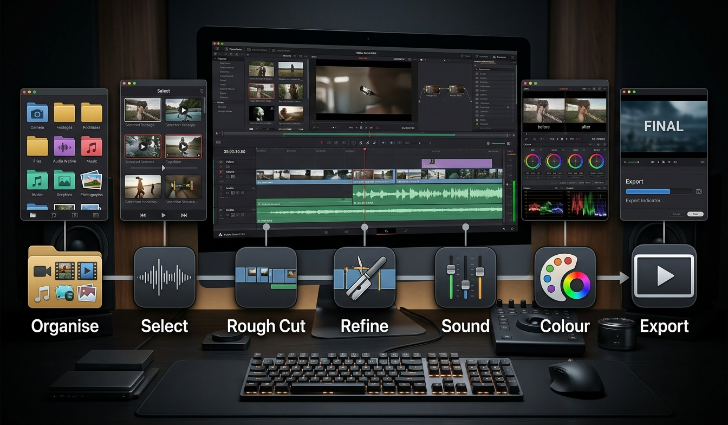Screen dimensions: 728x425
Task: Select the white-bordered Selected Footage thumbnail
Action: (142, 110)
